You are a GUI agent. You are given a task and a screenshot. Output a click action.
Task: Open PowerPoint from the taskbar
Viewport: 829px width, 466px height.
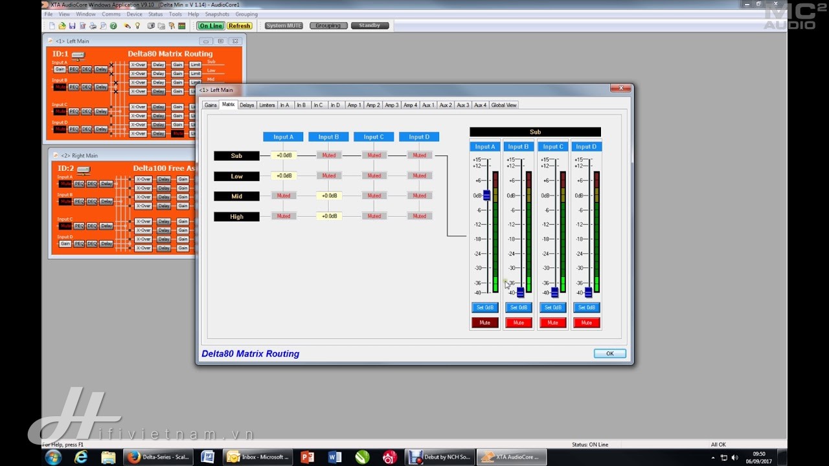(308, 457)
